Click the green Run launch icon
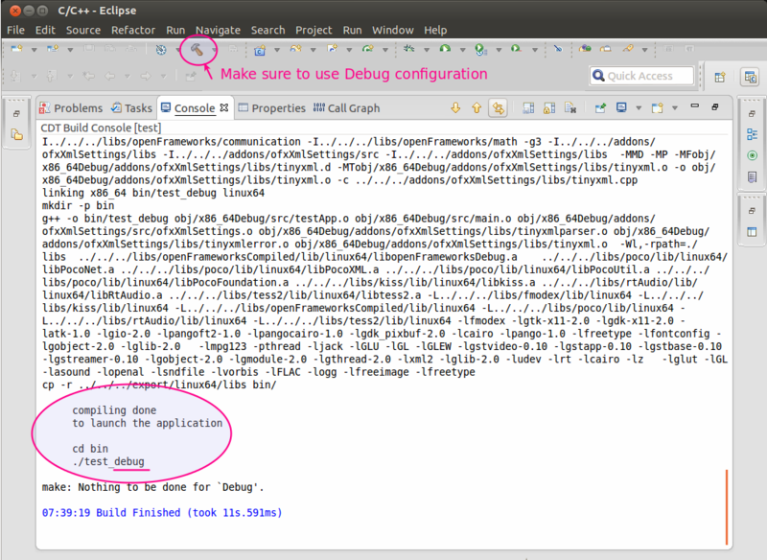This screenshot has width=767, height=560. [x=445, y=48]
